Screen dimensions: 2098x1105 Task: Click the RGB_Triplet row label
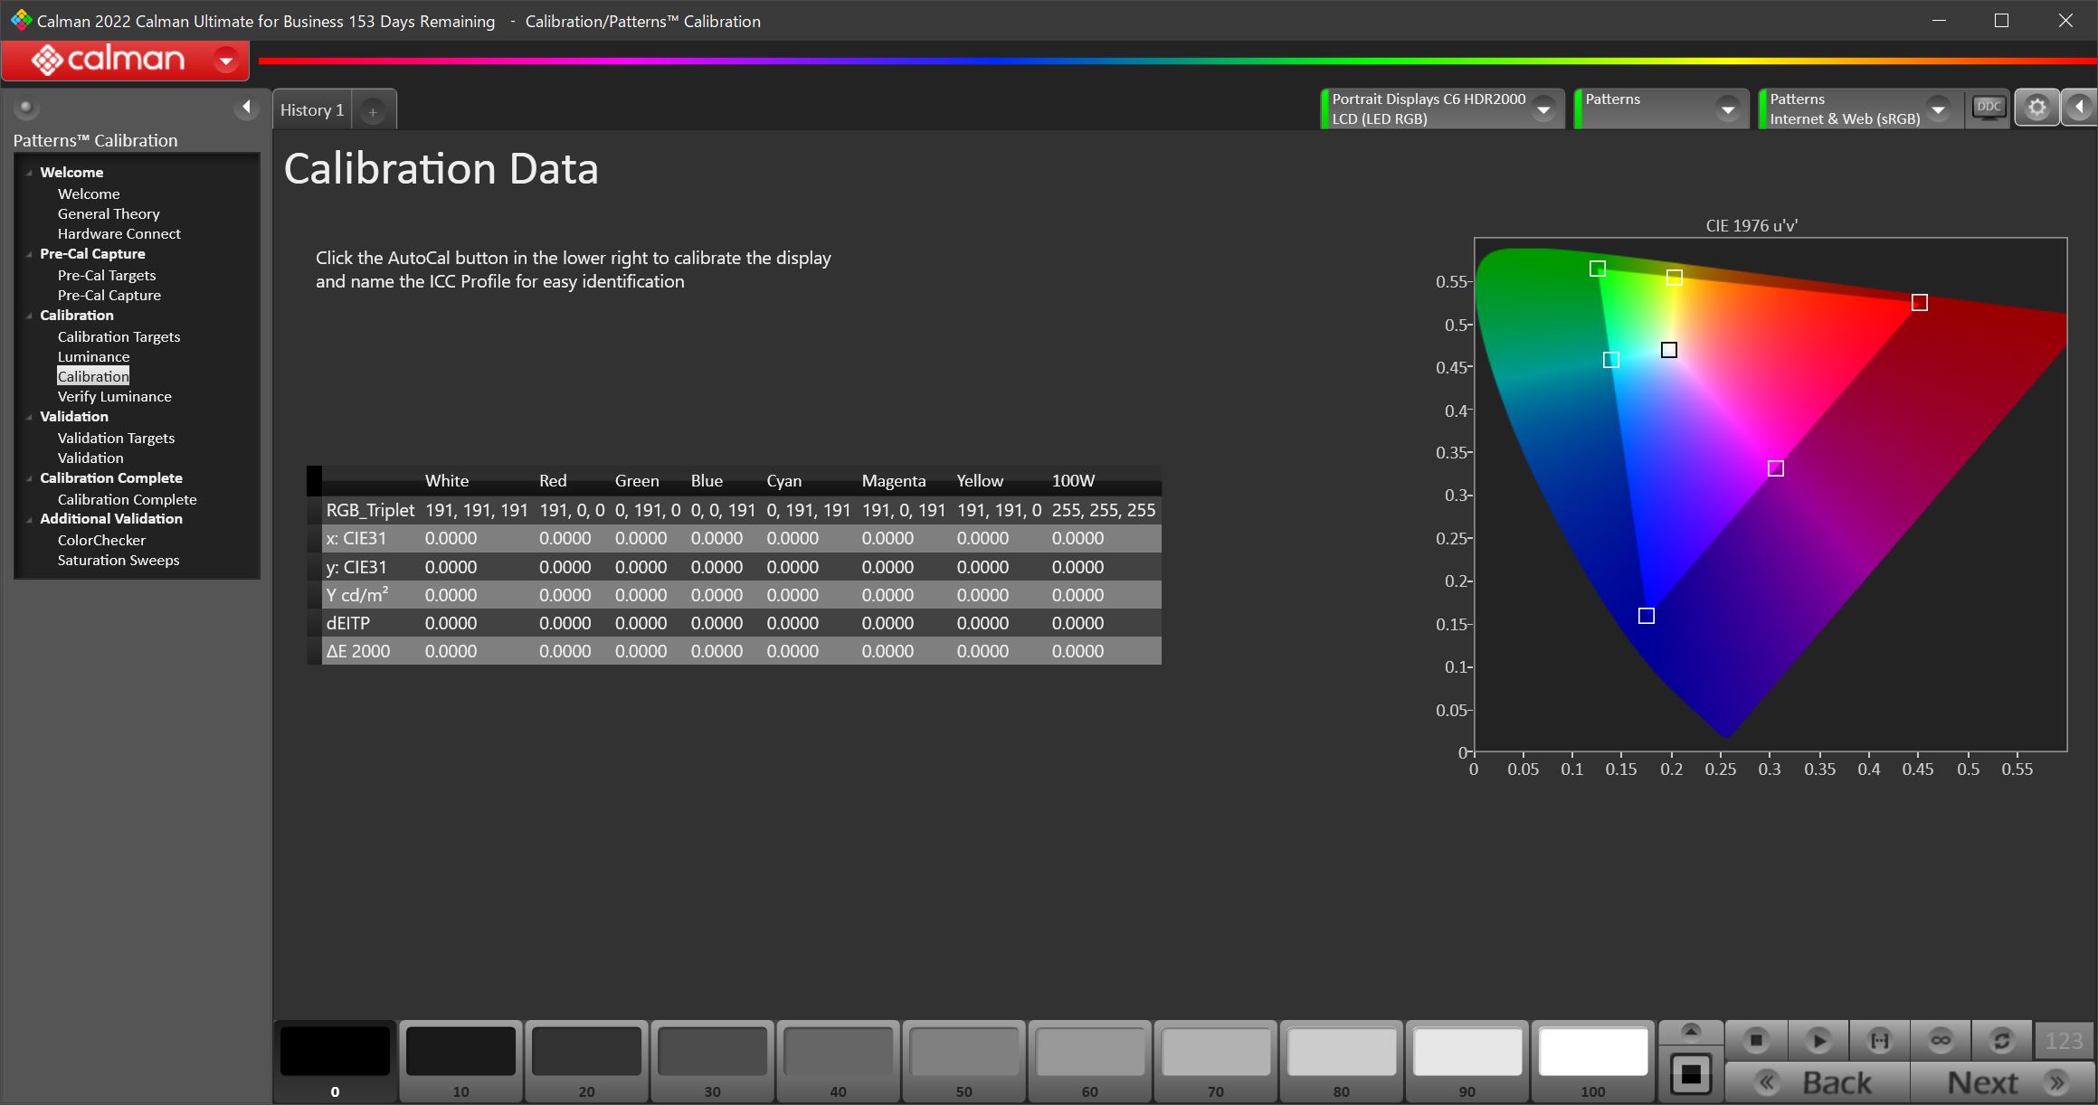pos(370,510)
